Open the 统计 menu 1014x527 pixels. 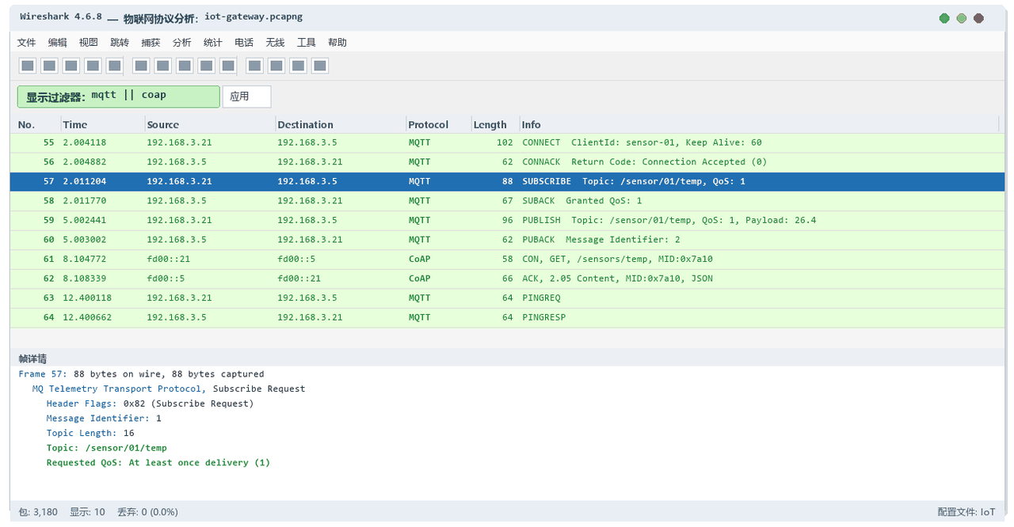213,43
